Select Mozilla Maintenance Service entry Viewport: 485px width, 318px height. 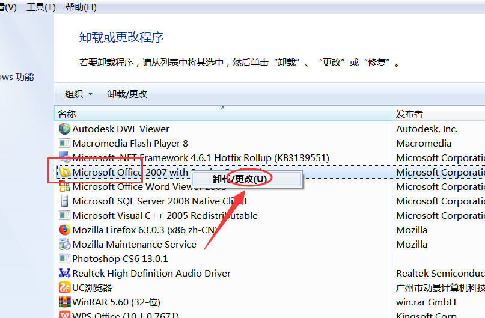pos(134,245)
